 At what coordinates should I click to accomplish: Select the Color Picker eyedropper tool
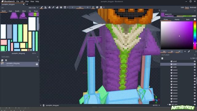(53, 7)
